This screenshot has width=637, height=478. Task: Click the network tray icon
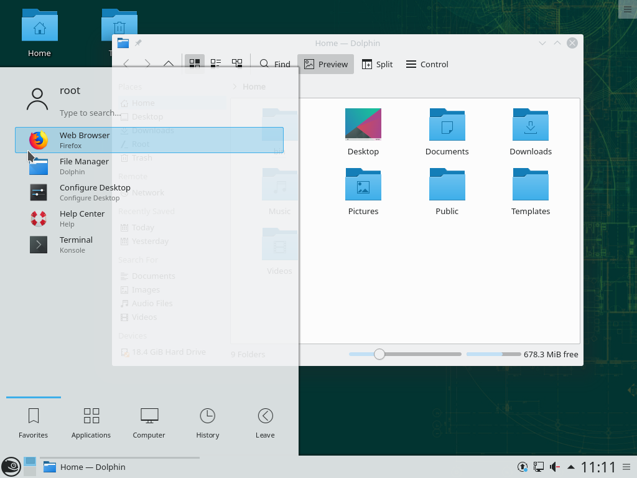coord(539,467)
